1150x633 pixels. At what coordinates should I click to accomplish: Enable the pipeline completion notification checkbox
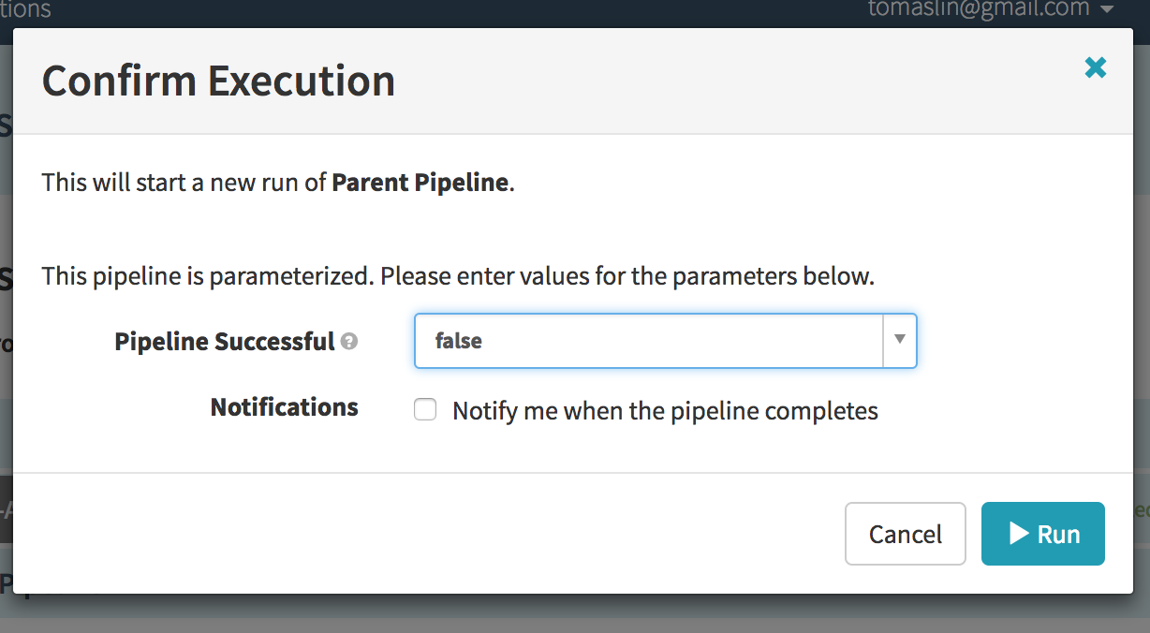point(425,410)
